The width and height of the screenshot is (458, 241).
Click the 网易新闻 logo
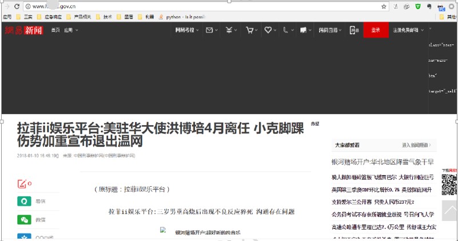pos(24,30)
